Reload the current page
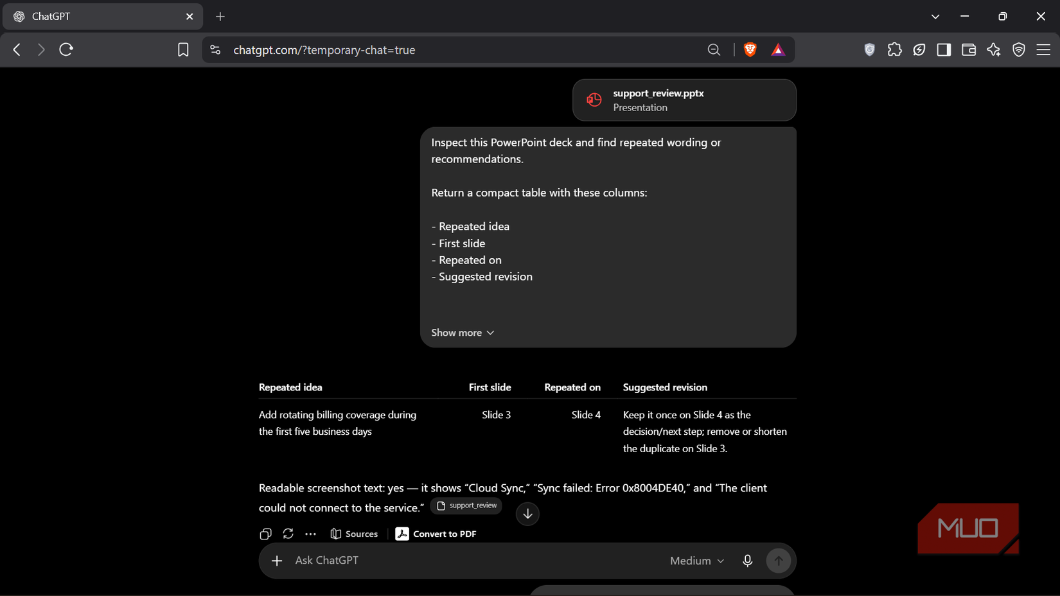 [x=66, y=49]
